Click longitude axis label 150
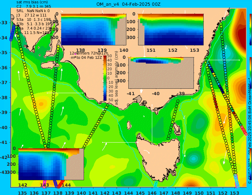This screenshot has height=195, width=252. point(199,193)
